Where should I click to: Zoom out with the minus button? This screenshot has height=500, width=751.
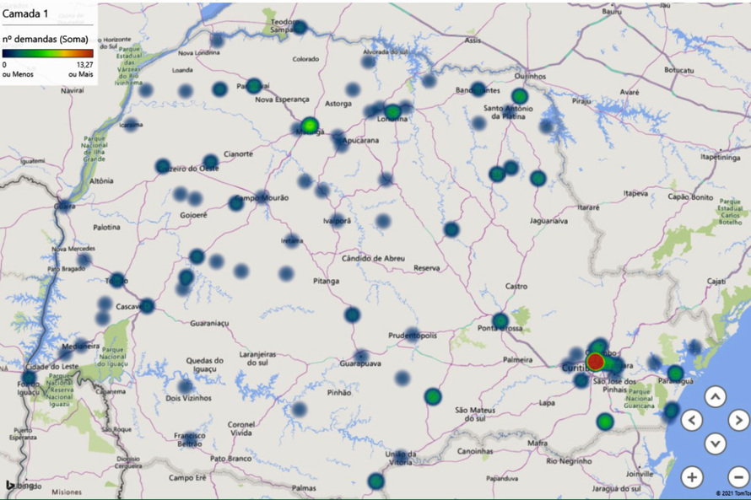738,476
